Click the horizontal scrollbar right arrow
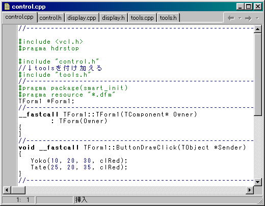Screen dimensions: 265x206 click(x=250, y=190)
